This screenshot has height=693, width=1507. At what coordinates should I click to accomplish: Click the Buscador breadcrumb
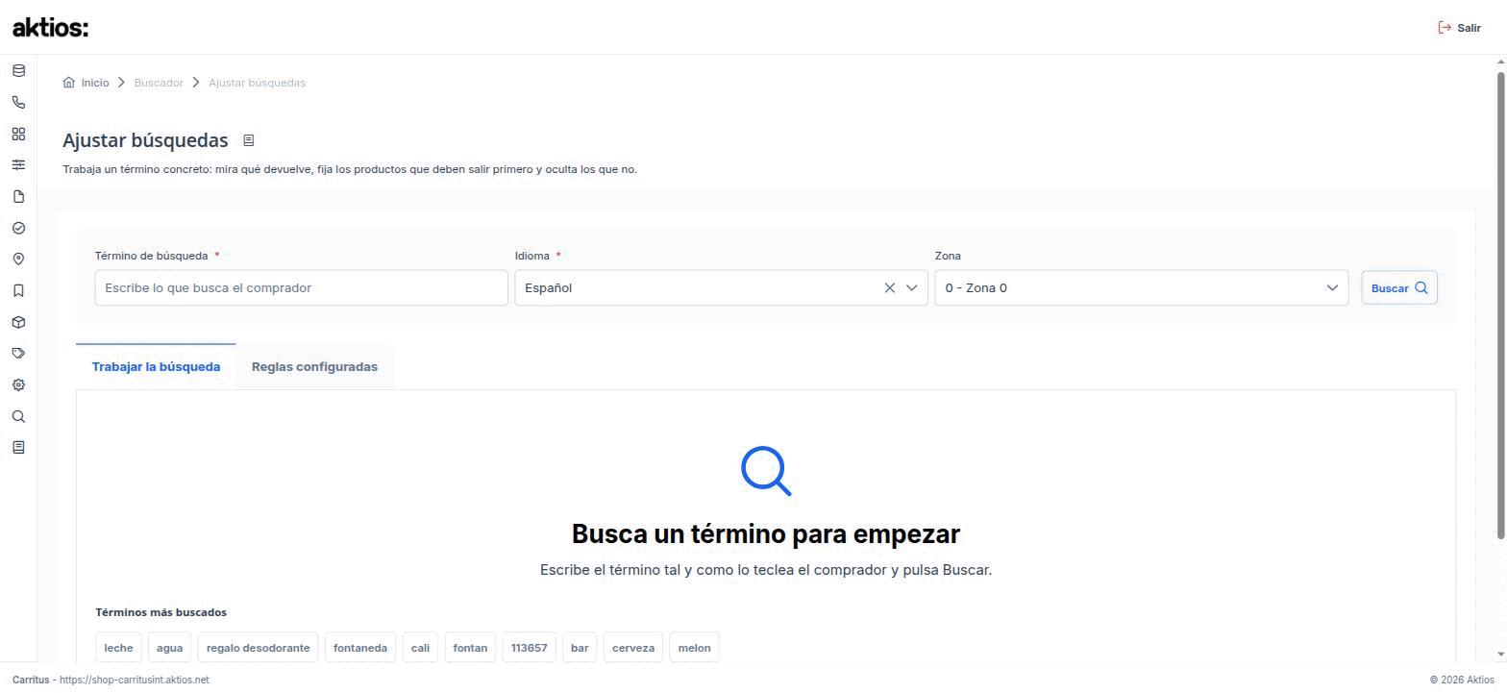tap(159, 83)
